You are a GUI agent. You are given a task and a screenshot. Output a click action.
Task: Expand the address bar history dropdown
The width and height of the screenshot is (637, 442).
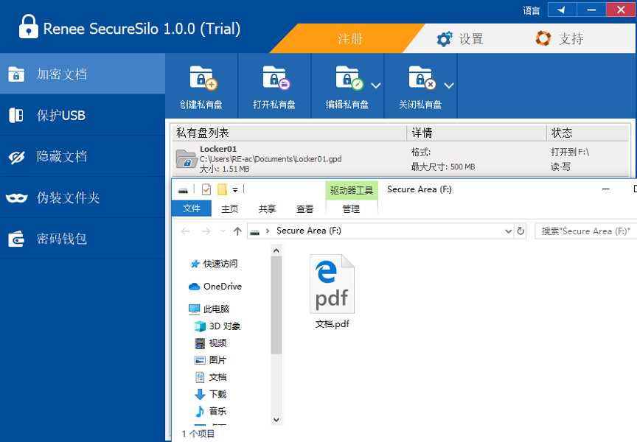click(x=508, y=231)
